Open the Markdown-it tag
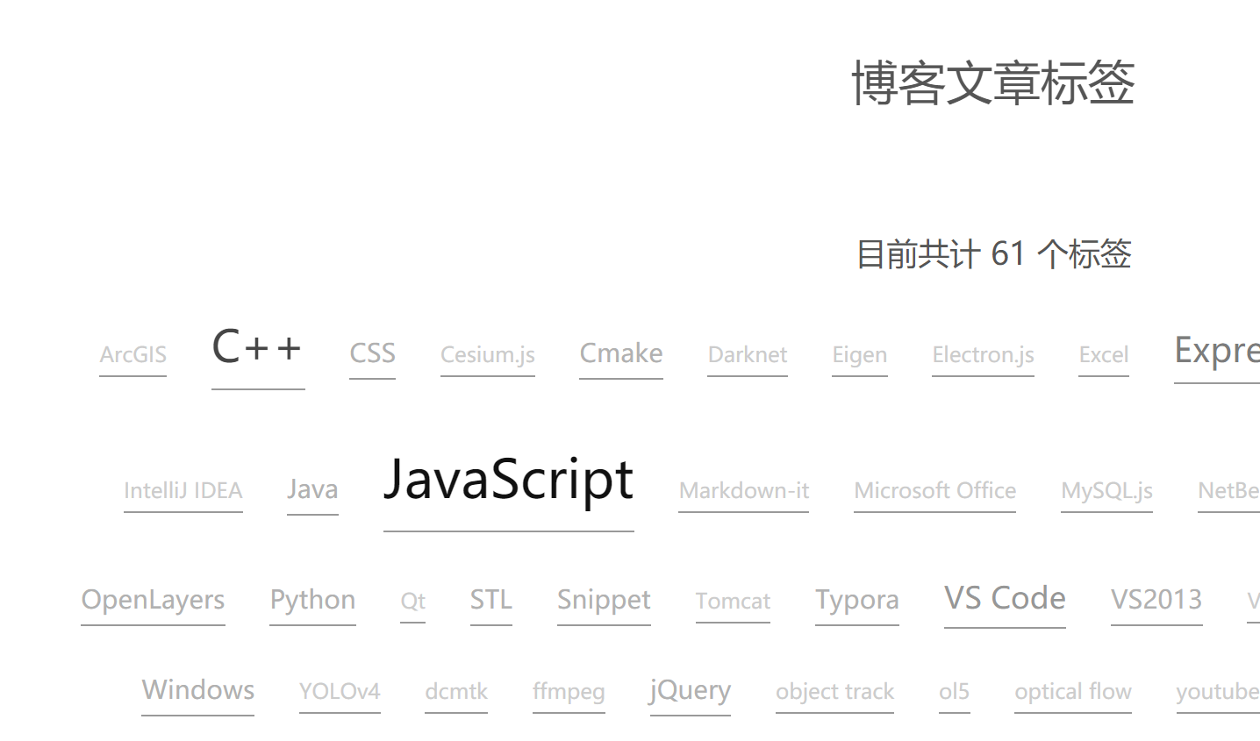The width and height of the screenshot is (1260, 741). pos(743,490)
